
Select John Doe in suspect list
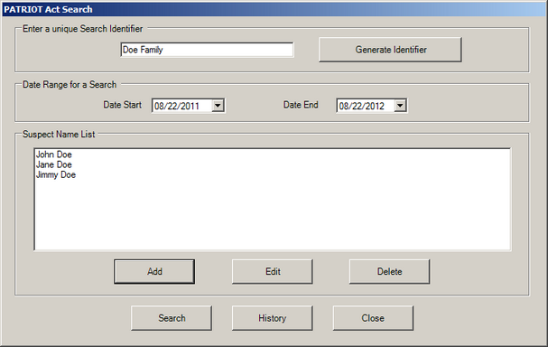pyautogui.click(x=54, y=155)
